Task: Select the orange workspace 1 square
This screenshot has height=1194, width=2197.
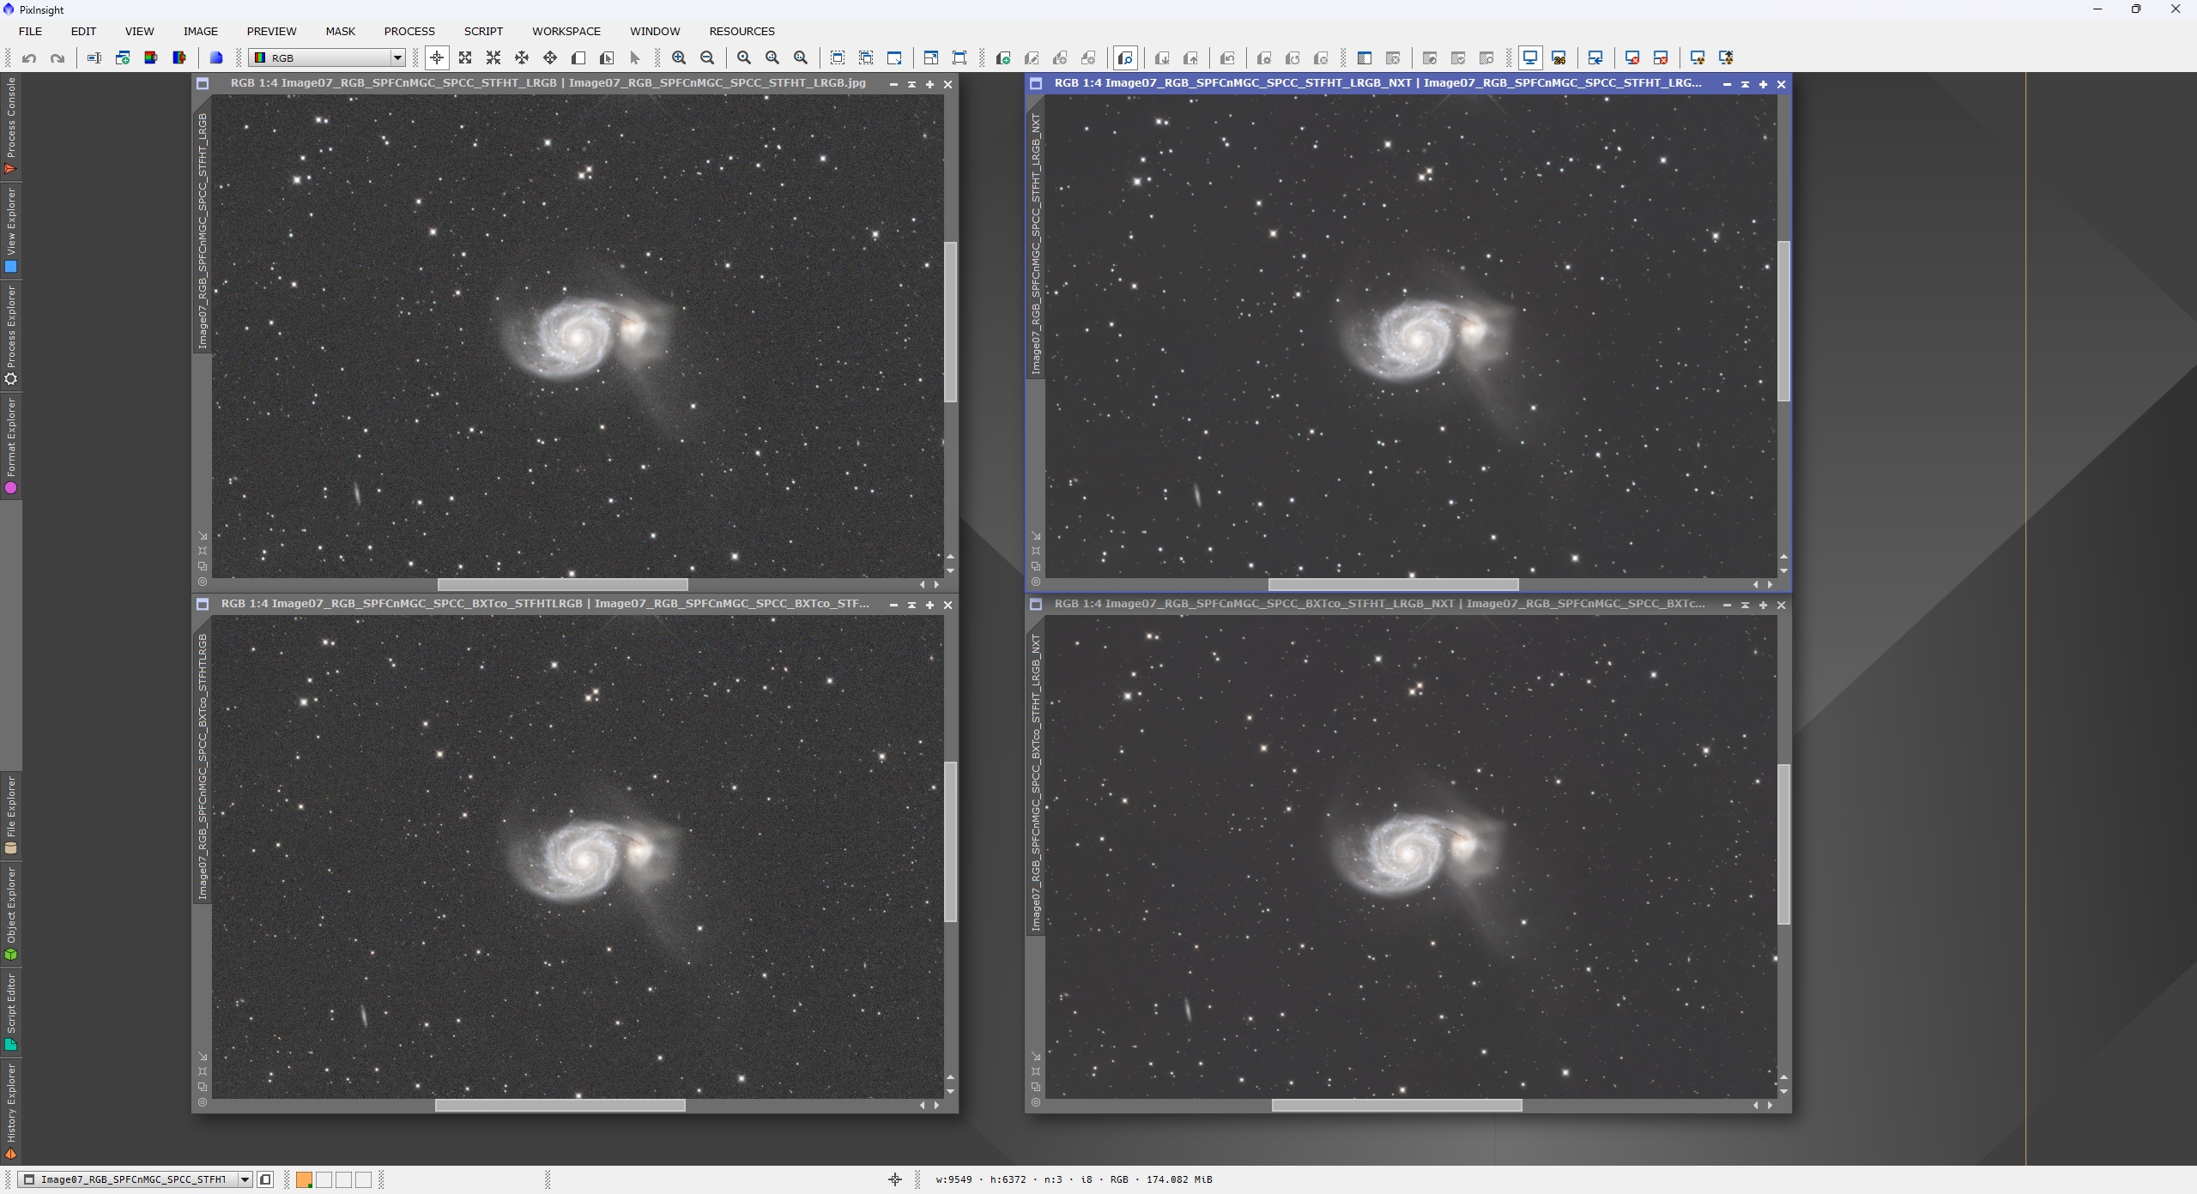Action: coord(304,1179)
